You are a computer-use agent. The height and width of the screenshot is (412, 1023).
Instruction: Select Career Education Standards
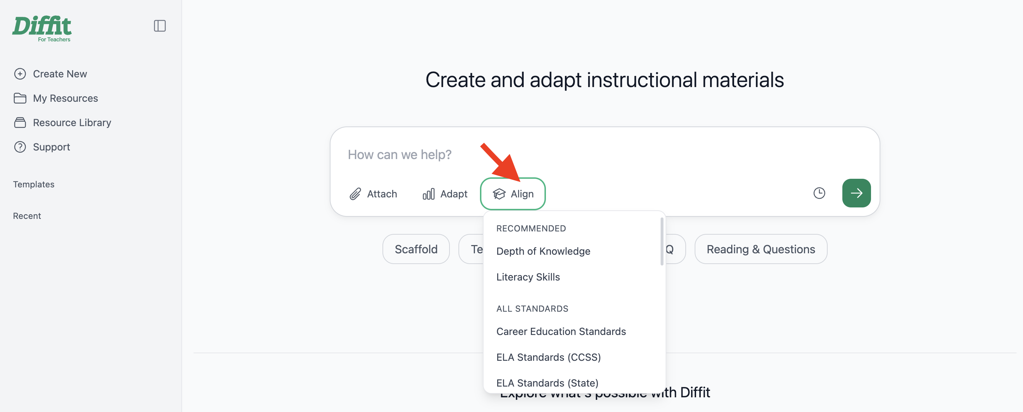coord(561,331)
